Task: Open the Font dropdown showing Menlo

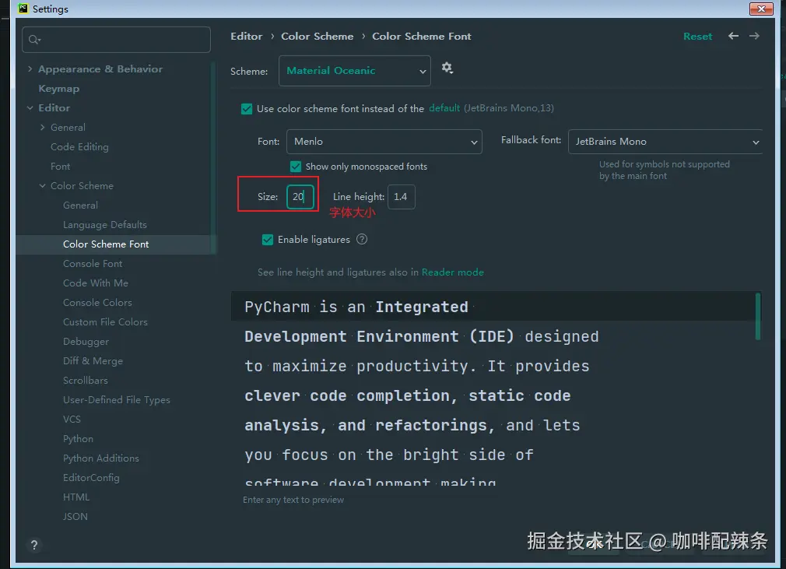Action: [384, 142]
